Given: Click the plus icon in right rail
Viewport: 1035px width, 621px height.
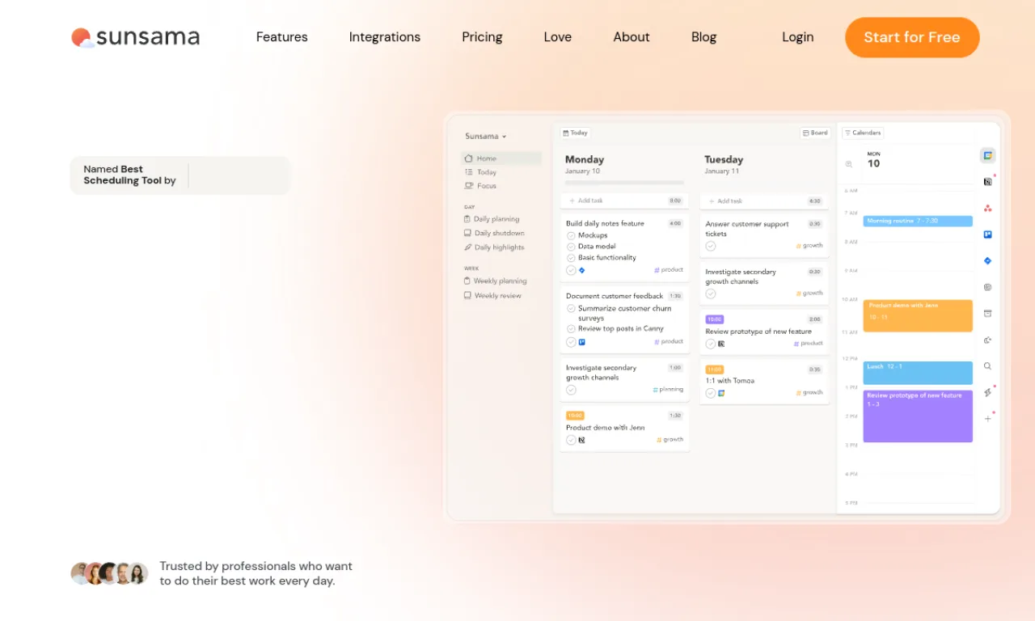Looking at the screenshot, I should tap(987, 419).
